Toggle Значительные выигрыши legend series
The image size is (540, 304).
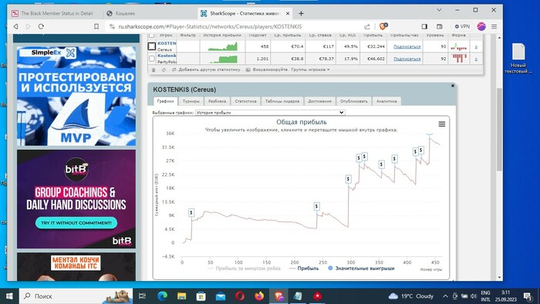[361, 269]
